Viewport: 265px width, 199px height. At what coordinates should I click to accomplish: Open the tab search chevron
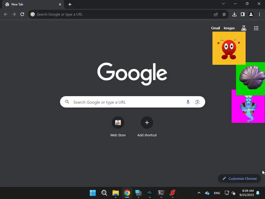click(x=223, y=4)
